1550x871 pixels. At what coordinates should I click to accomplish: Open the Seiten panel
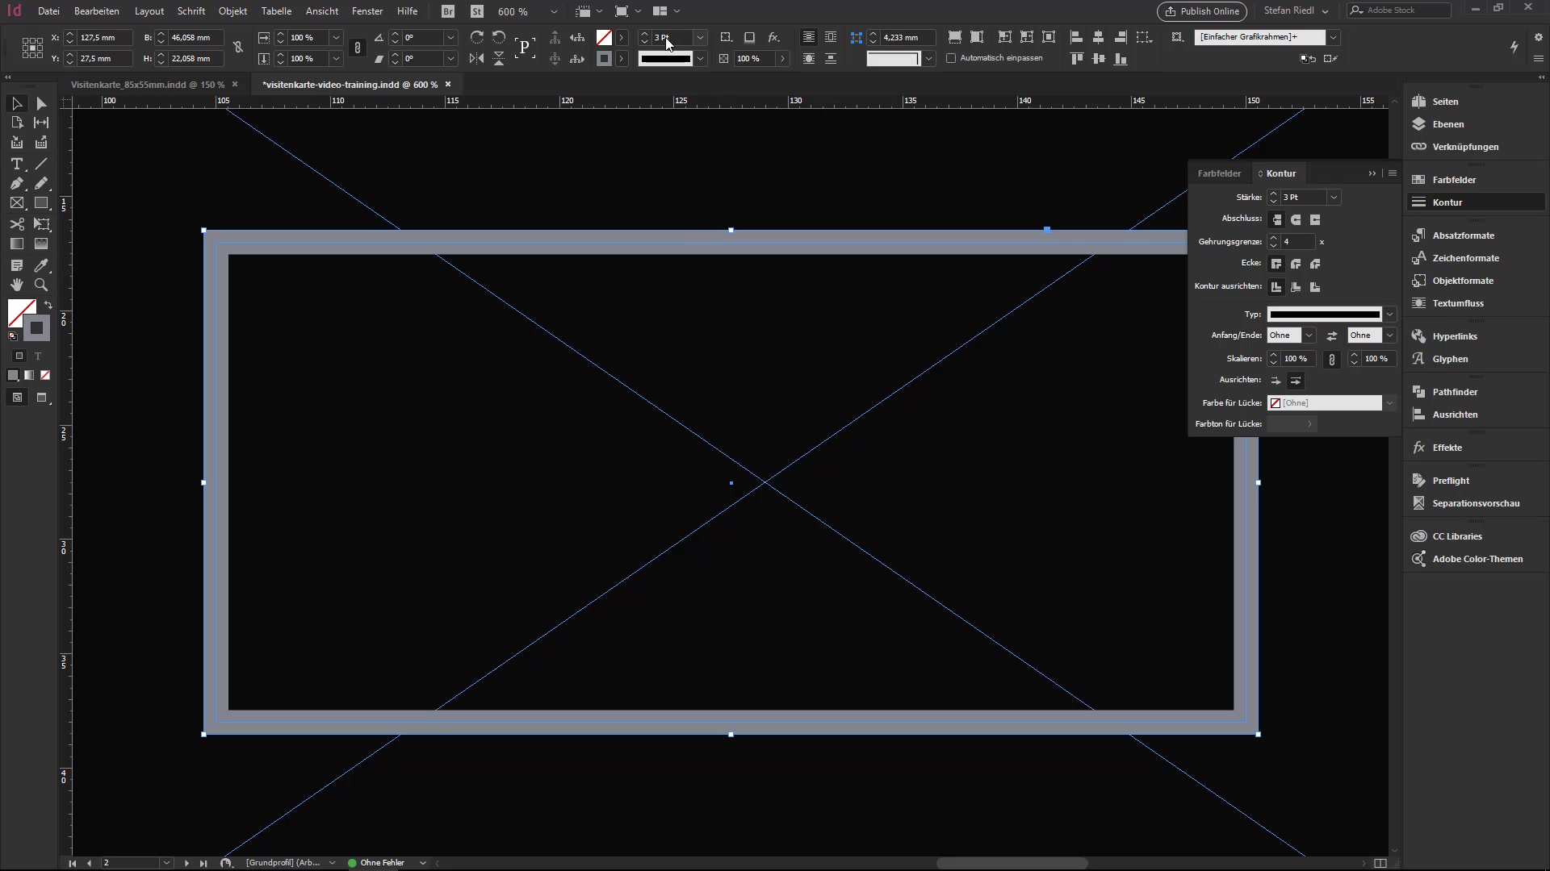[1445, 102]
